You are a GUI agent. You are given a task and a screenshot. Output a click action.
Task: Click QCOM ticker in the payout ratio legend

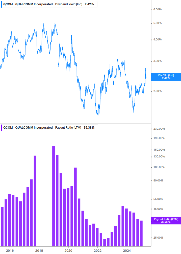(x=8, y=128)
